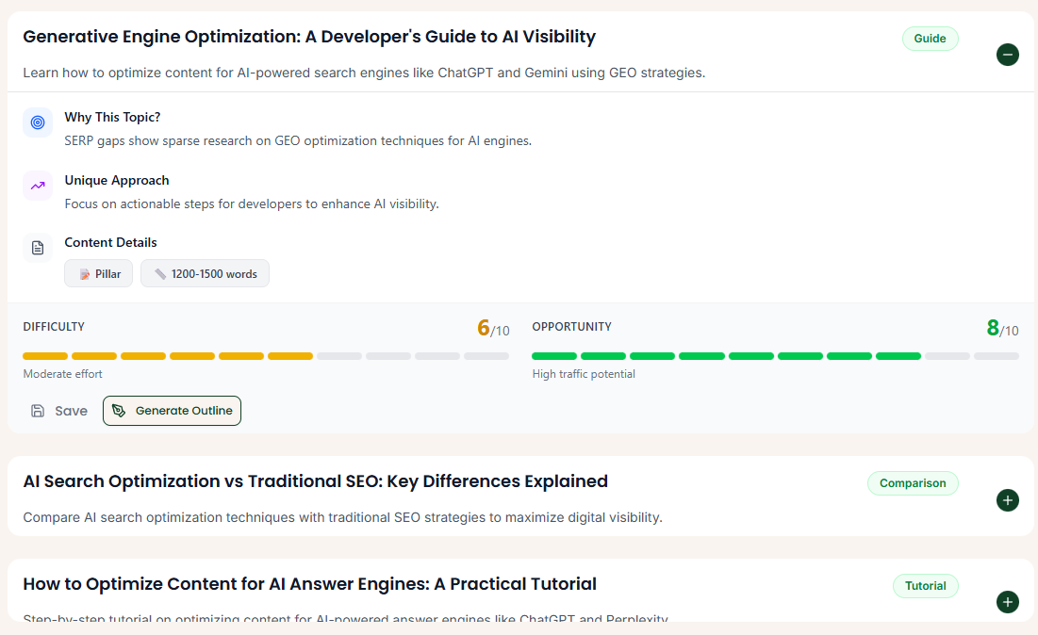The image size is (1038, 635).
Task: Click the Generate Outline button
Action: [172, 411]
